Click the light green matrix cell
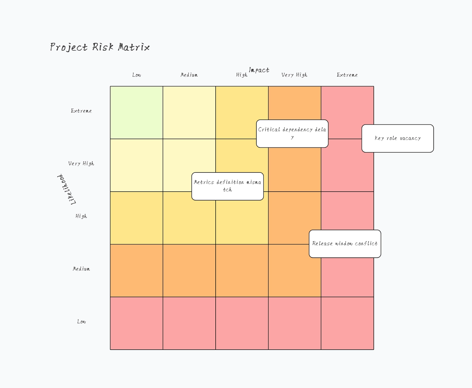This screenshot has height=388, width=472. (x=136, y=112)
